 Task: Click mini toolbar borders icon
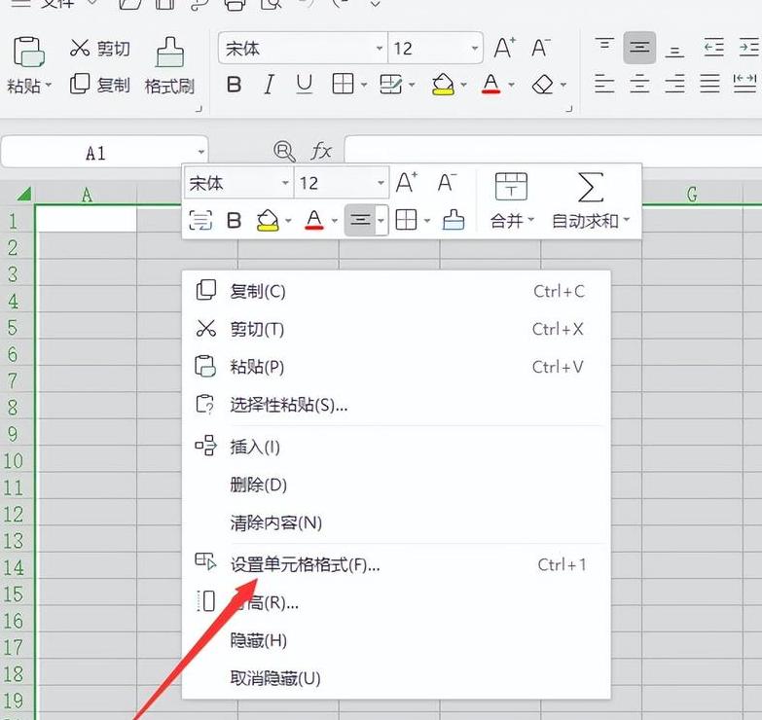[406, 220]
